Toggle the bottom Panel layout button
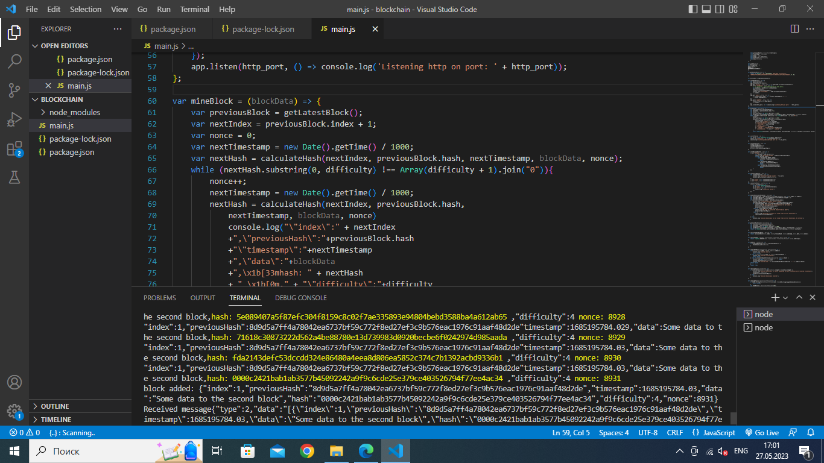Image resolution: width=824 pixels, height=463 pixels. [x=707, y=9]
